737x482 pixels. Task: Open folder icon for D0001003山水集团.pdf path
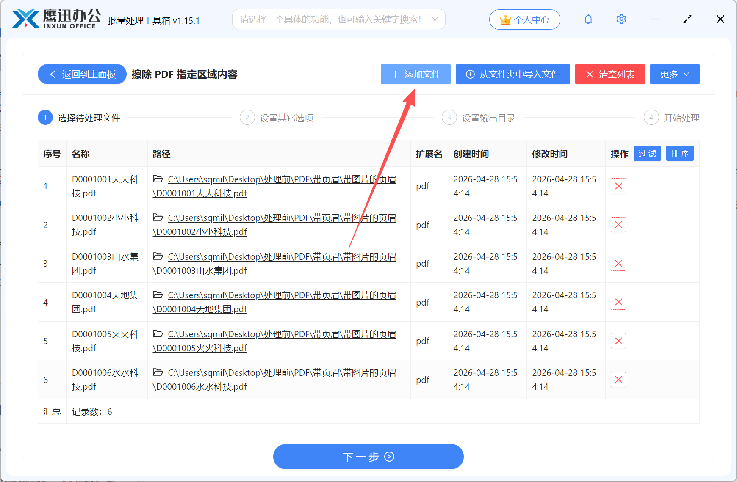[158, 256]
